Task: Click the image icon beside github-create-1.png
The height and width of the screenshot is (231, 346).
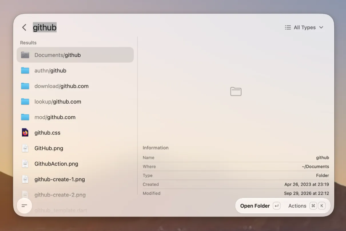Action: pyautogui.click(x=25, y=179)
